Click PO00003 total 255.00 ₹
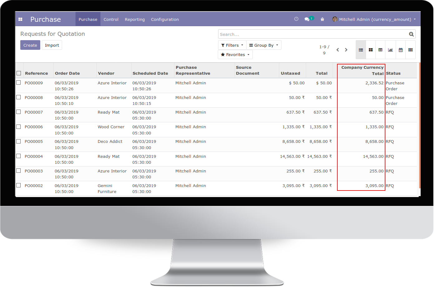The height and width of the screenshot is (287, 435). tap(323, 171)
